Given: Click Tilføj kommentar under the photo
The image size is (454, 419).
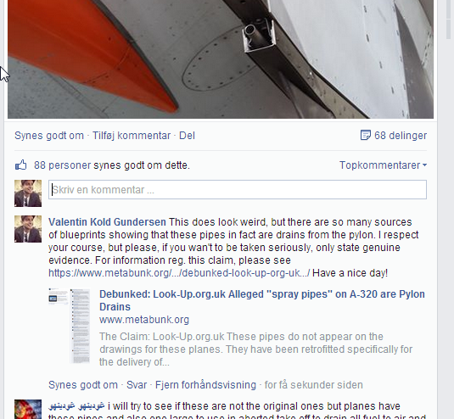Looking at the screenshot, I should pyautogui.click(x=132, y=136).
